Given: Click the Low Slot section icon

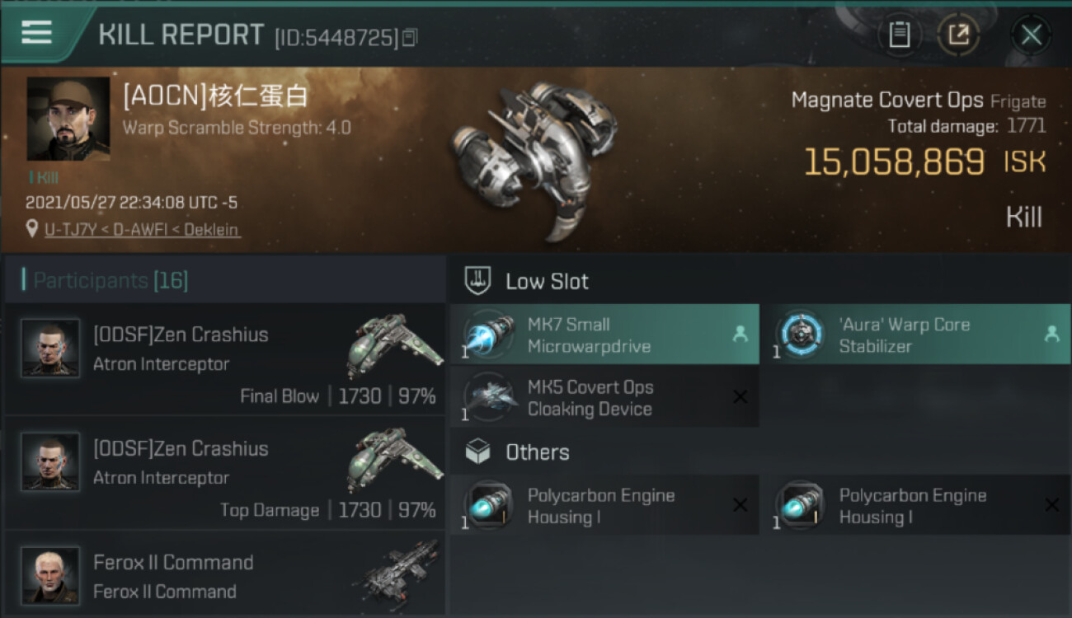Looking at the screenshot, I should click(478, 281).
